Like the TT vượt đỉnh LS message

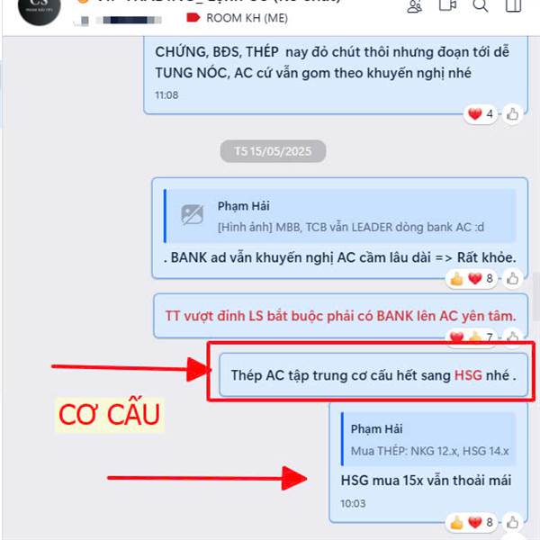coord(512,337)
